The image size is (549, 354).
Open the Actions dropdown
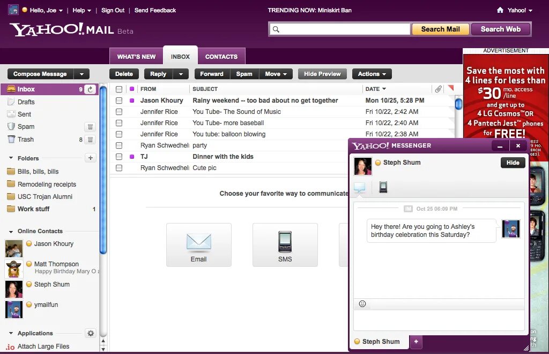pyautogui.click(x=372, y=74)
